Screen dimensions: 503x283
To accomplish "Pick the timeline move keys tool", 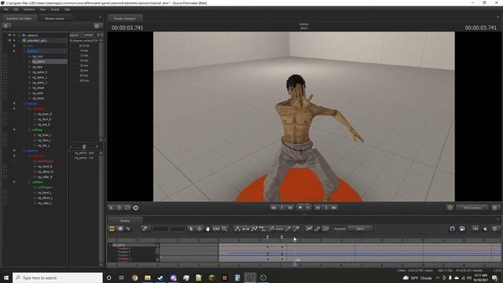I will click(199, 229).
